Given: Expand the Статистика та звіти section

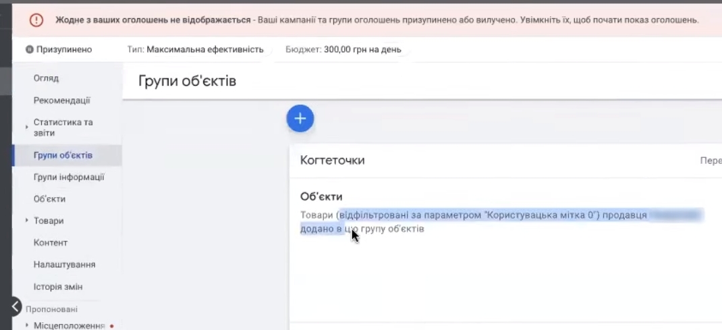Looking at the screenshot, I should click(x=27, y=127).
